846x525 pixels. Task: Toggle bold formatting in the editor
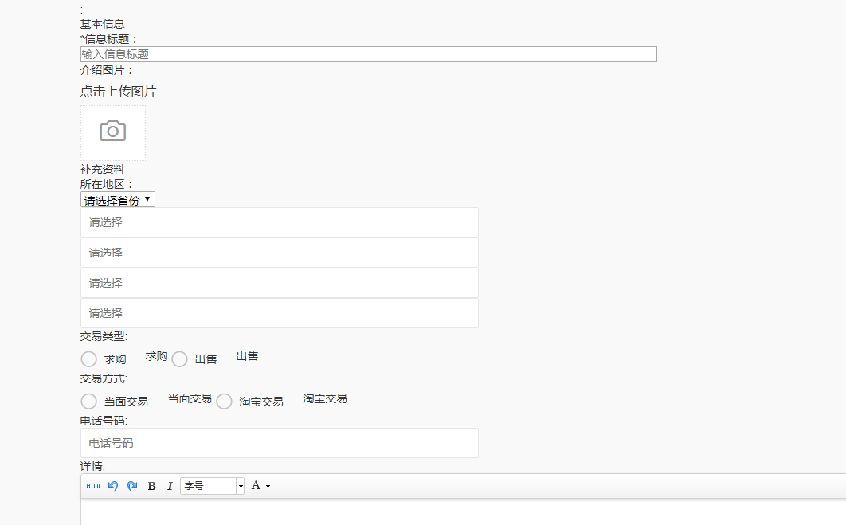tap(151, 486)
